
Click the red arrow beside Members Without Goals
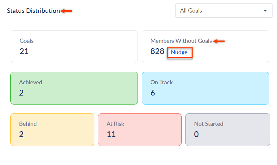click(x=219, y=41)
